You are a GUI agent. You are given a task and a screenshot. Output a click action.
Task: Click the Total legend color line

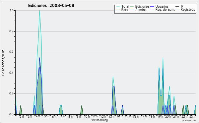(x=118, y=7)
